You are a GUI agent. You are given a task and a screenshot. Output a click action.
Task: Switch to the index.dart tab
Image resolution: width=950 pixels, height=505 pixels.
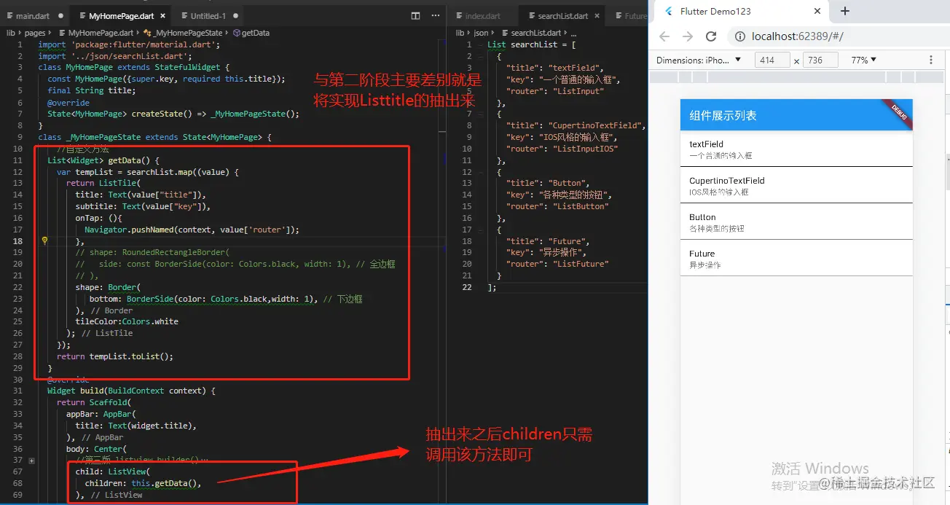482,15
